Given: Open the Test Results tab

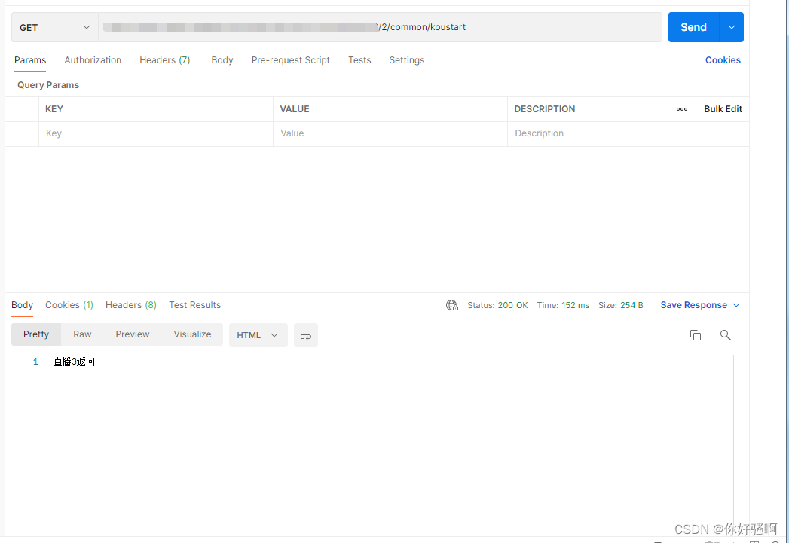Looking at the screenshot, I should (x=194, y=305).
